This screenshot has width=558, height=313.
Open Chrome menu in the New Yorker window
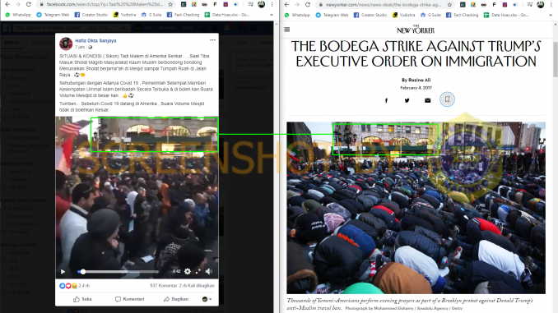[x=551, y=5]
